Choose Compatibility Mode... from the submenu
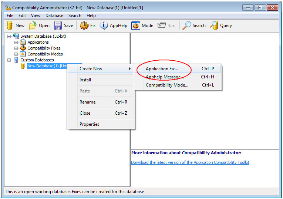Screen dimensions: 283x199 (x=178, y=85)
